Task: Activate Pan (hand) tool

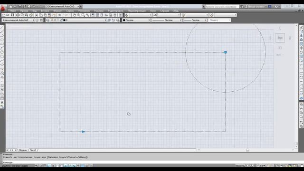Action: [75, 15]
